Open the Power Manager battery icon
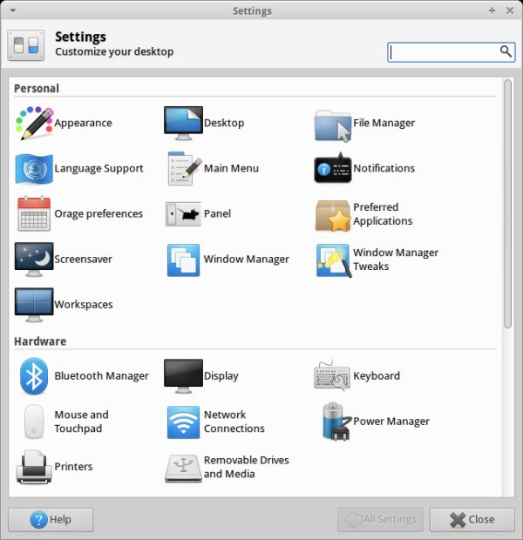 pyautogui.click(x=336, y=422)
